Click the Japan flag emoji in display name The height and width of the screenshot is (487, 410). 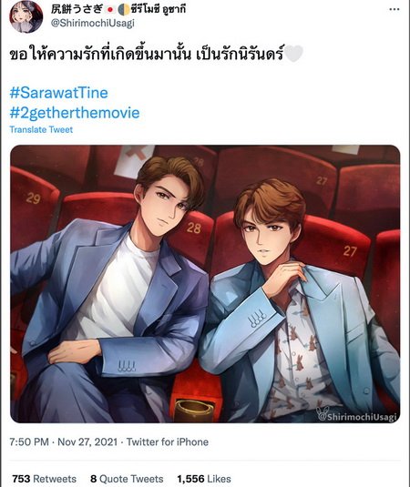[110, 10]
